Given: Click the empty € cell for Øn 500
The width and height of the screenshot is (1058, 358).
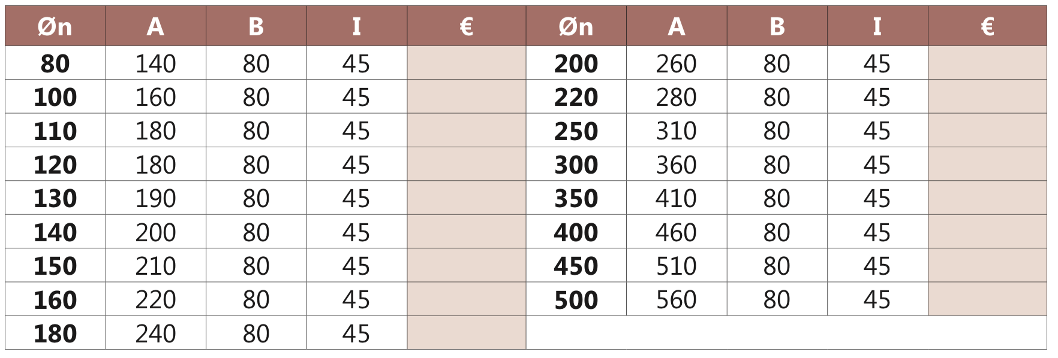Looking at the screenshot, I should [987, 299].
